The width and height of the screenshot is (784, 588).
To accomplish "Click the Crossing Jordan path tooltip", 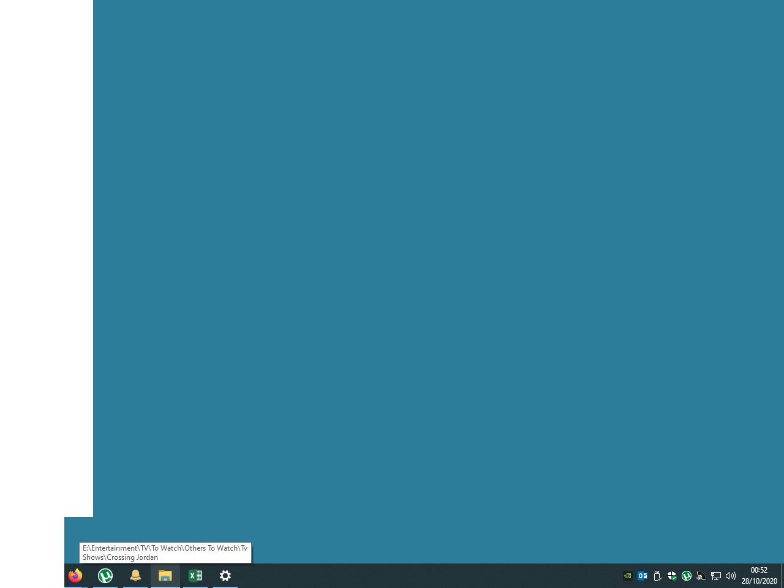I will [x=165, y=552].
